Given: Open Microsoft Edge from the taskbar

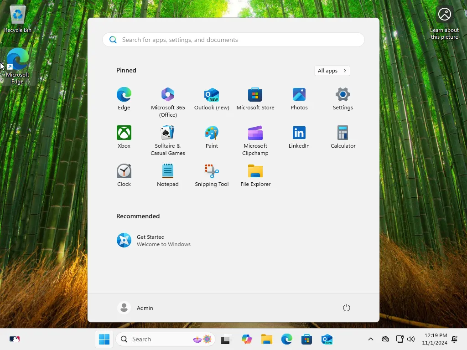Looking at the screenshot, I should click(x=286, y=339).
